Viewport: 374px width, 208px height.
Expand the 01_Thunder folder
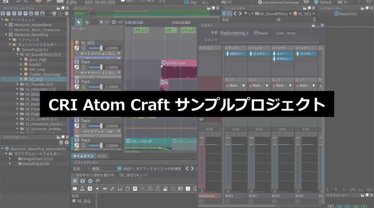tap(17, 84)
